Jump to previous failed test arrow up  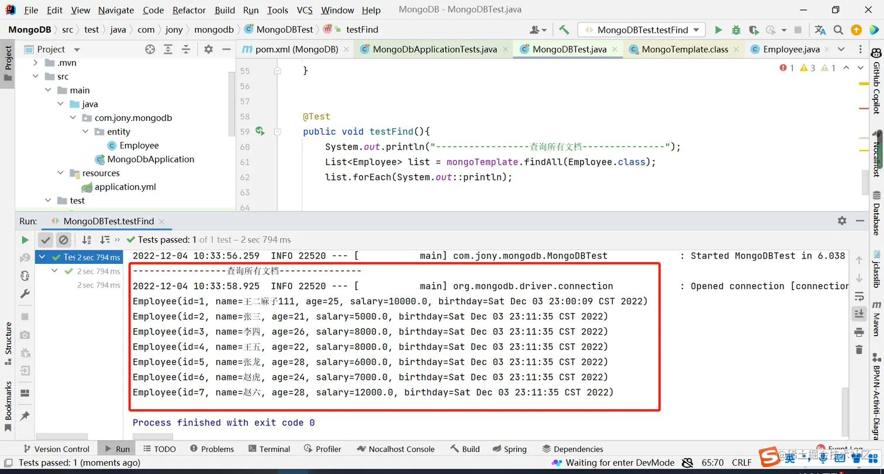point(859,260)
